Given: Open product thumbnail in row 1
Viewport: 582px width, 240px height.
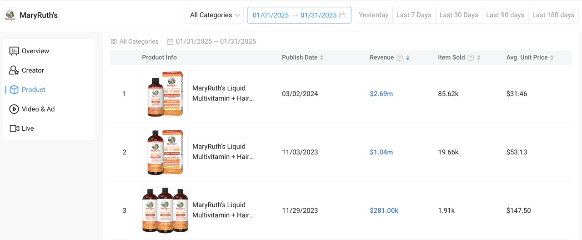Looking at the screenshot, I should (x=165, y=94).
